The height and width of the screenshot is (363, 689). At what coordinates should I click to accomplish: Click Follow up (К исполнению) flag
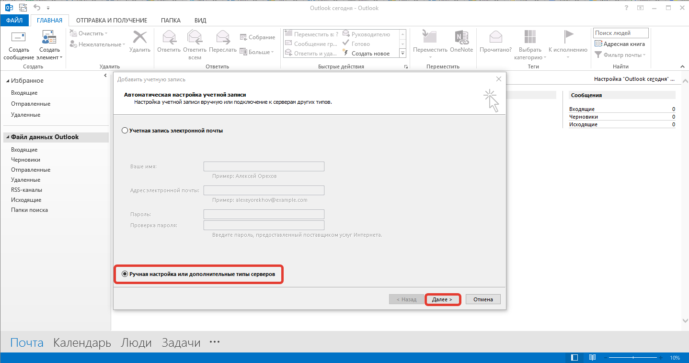(x=568, y=38)
